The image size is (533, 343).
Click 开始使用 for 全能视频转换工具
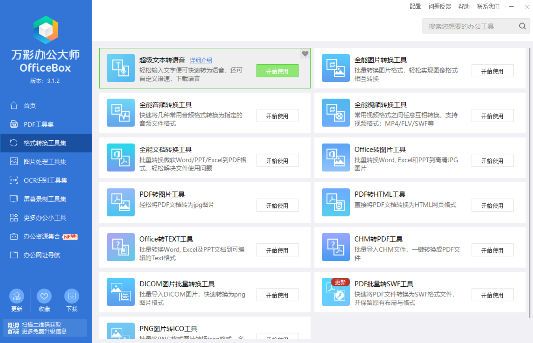coord(492,116)
